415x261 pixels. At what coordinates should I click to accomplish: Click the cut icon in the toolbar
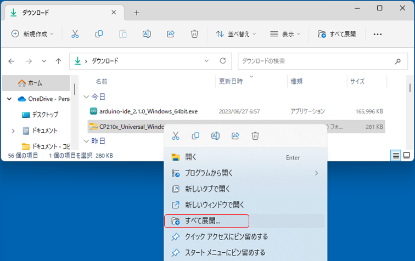[x=75, y=34]
